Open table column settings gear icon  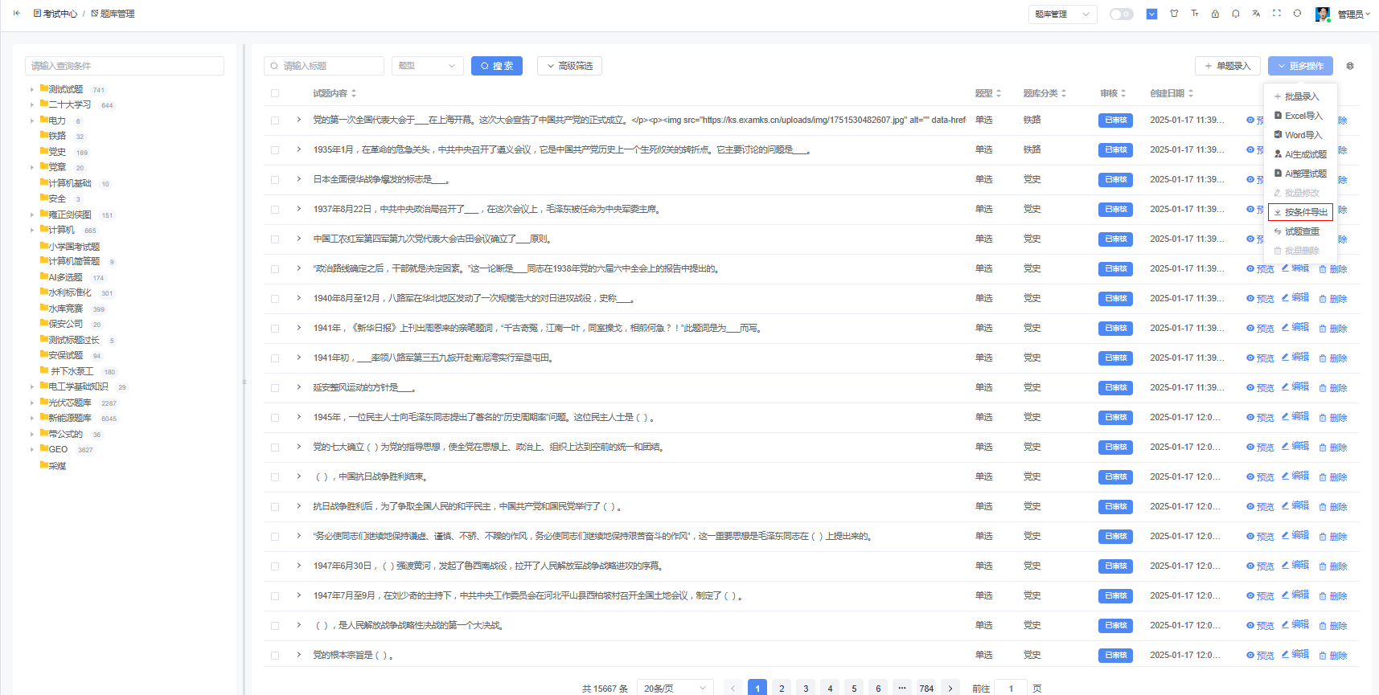pos(1350,66)
